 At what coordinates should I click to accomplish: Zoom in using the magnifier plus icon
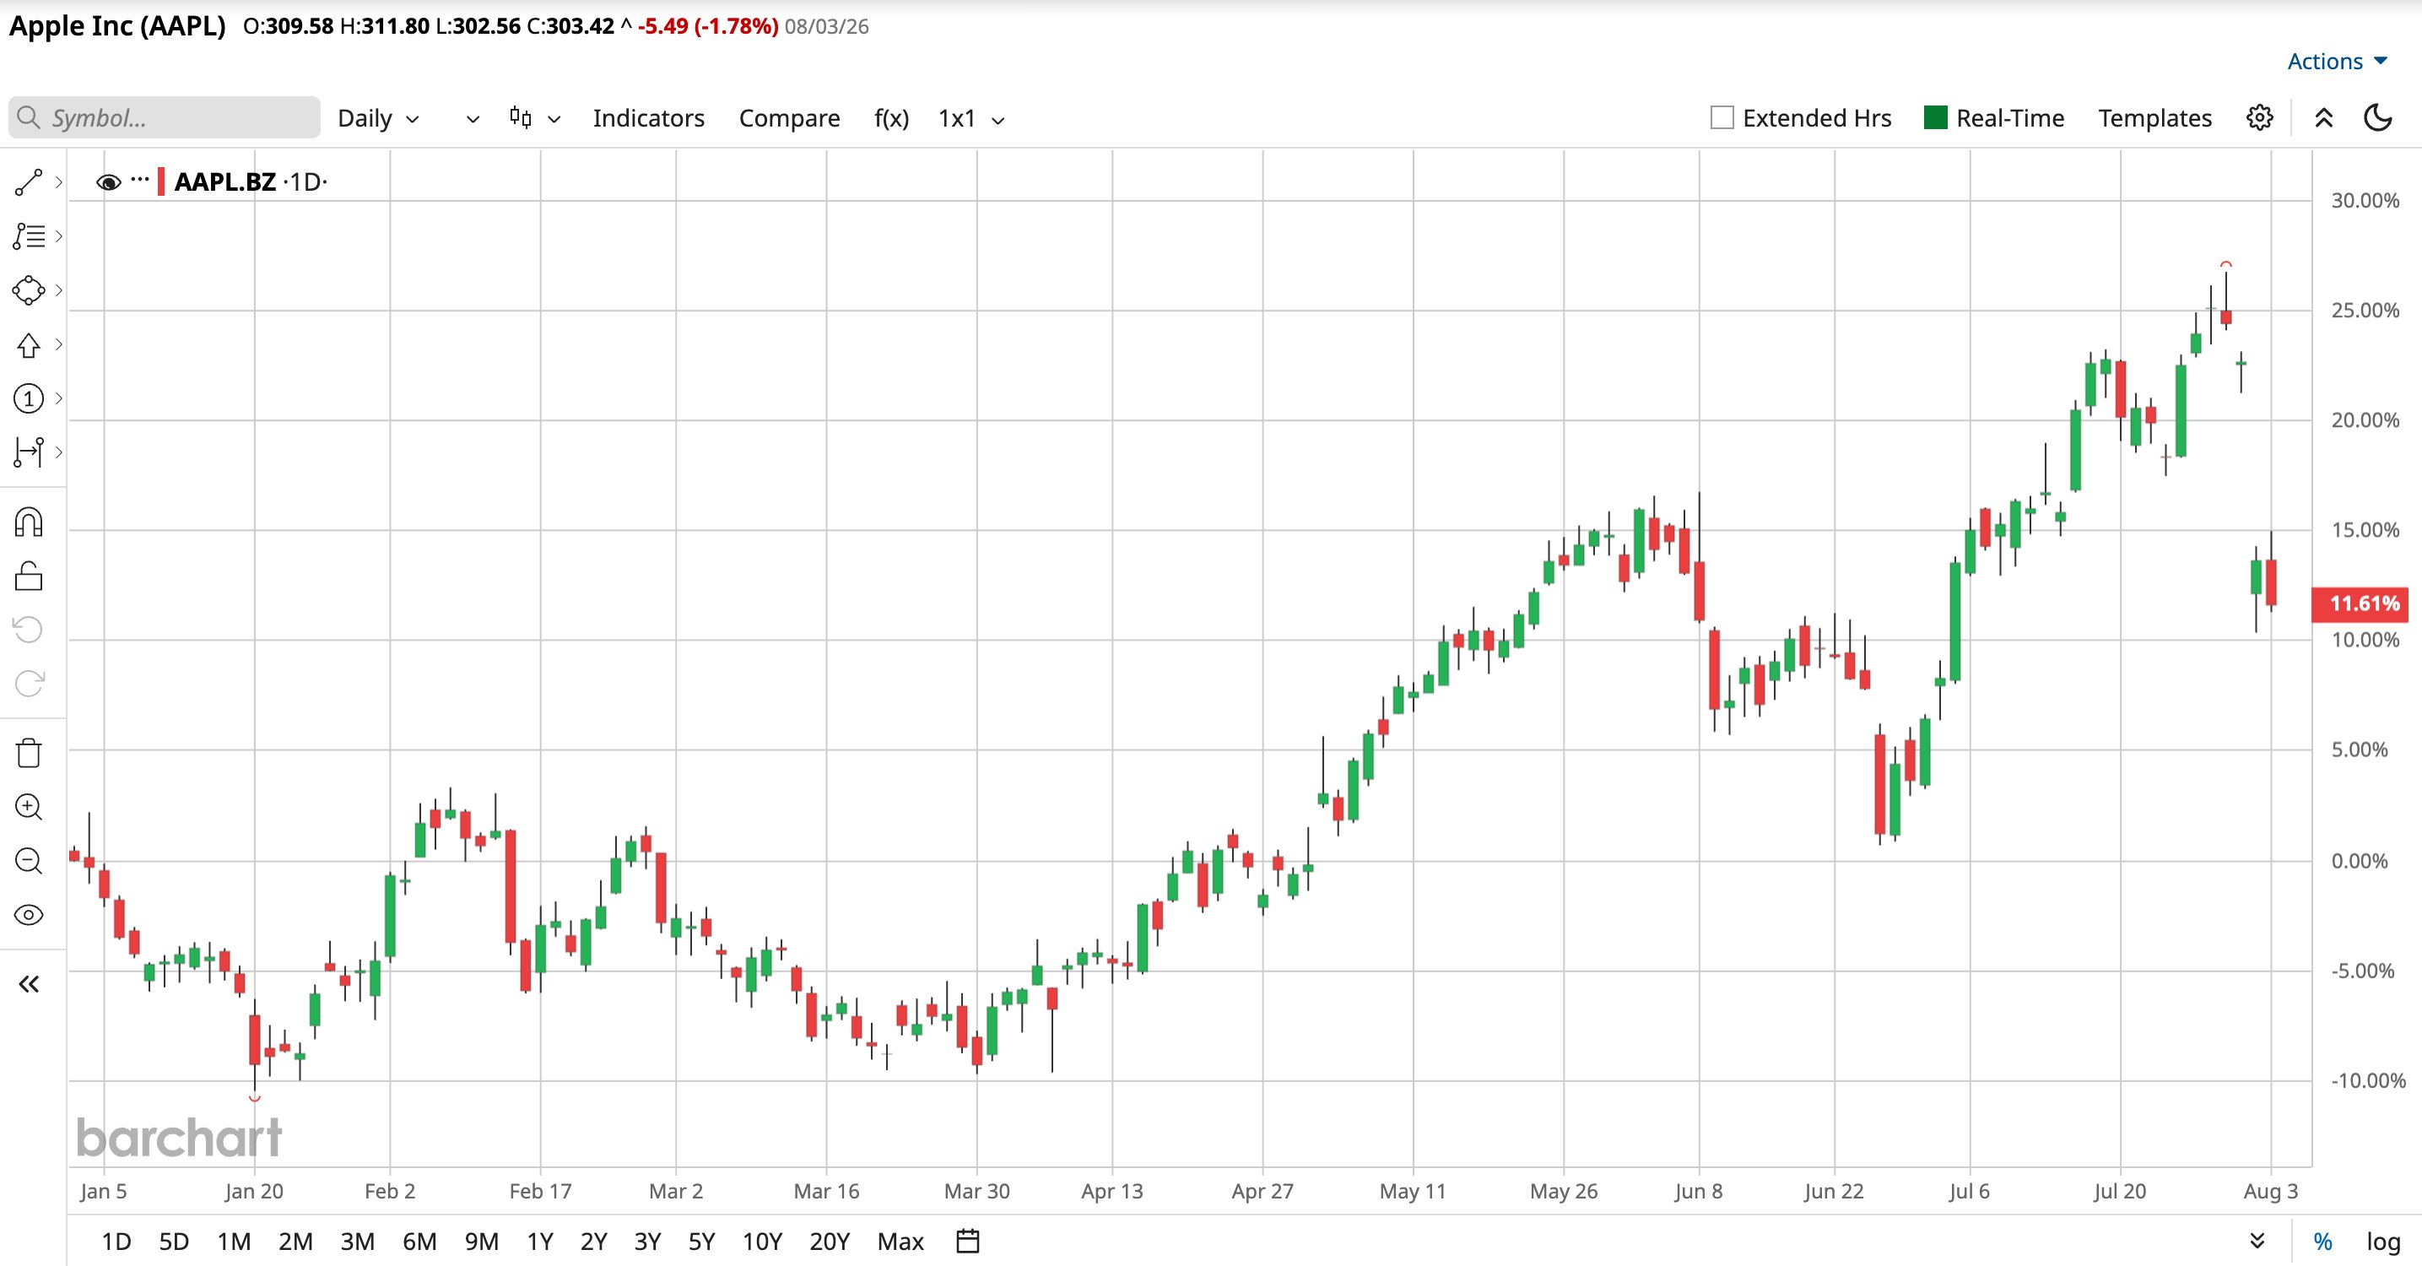[x=28, y=807]
